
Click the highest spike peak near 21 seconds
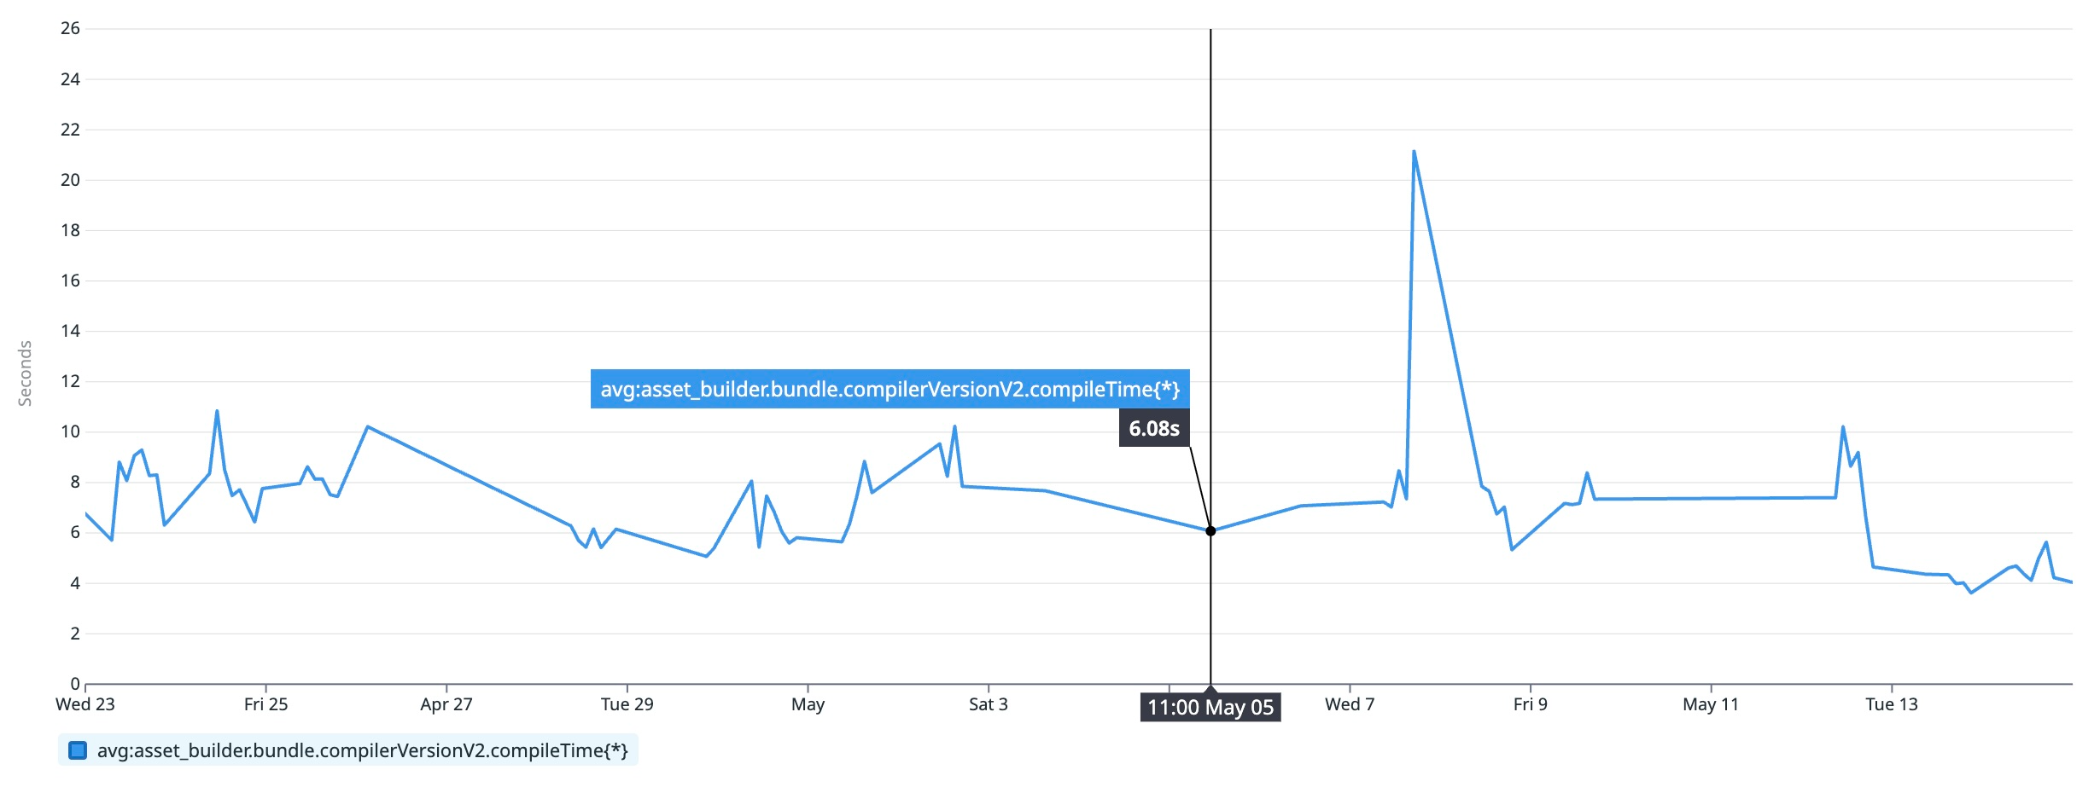1414,152
